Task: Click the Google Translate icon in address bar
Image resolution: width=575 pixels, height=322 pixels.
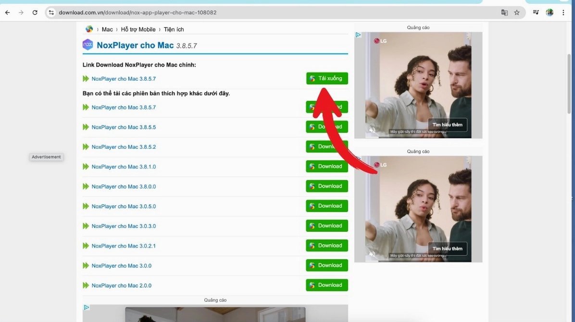Action: pos(504,12)
